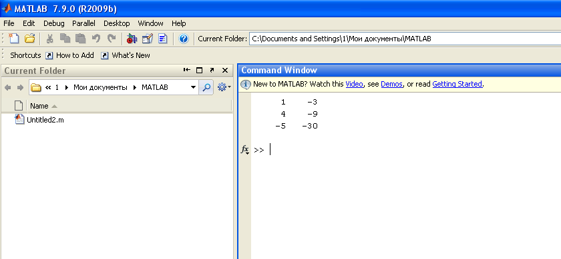Select the path segment '1'
The width and height of the screenshot is (561, 259).
57,87
